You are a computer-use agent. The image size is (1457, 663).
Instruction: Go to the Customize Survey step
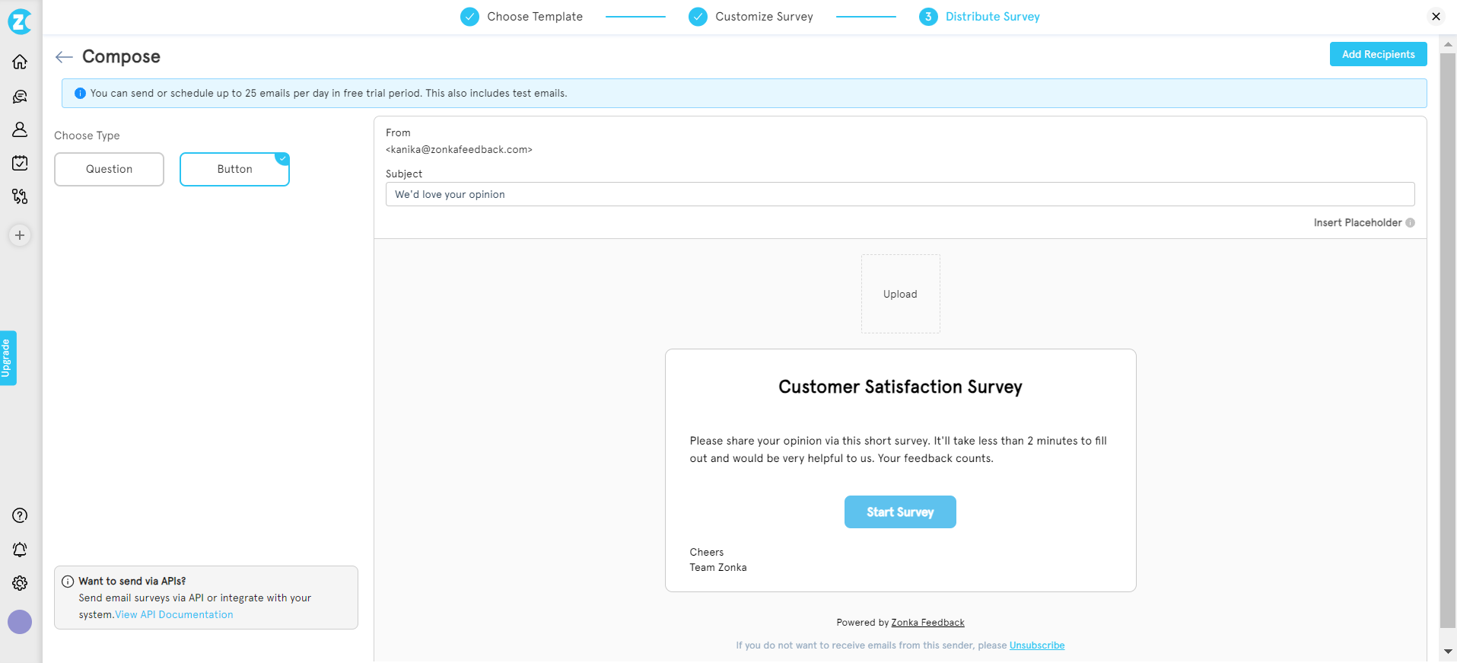pos(763,17)
